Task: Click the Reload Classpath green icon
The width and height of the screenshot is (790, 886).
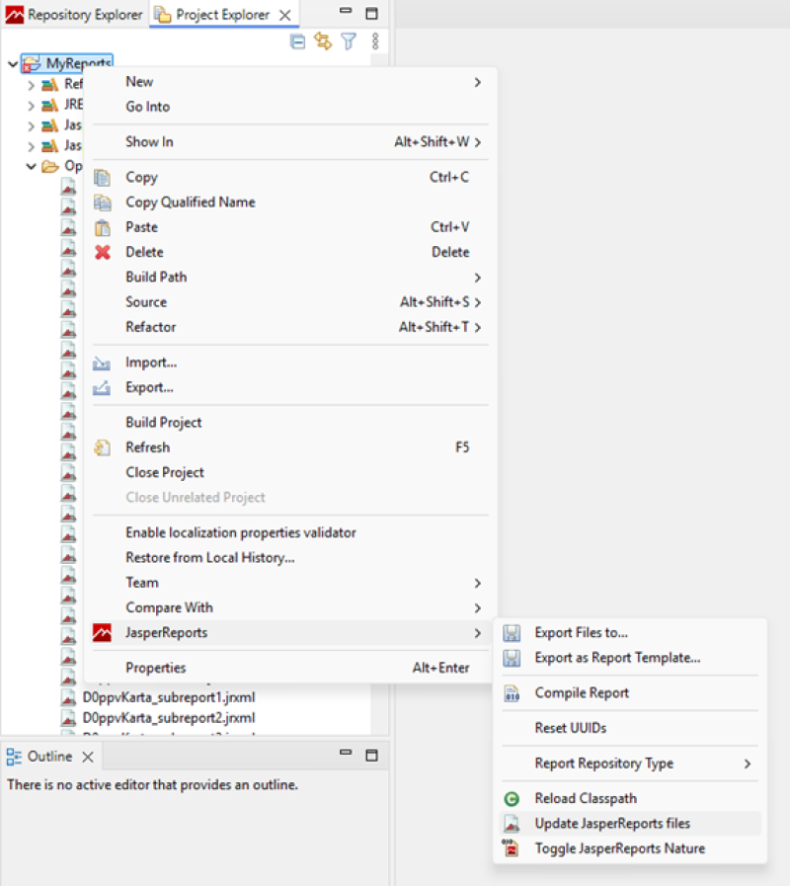Action: coord(512,798)
